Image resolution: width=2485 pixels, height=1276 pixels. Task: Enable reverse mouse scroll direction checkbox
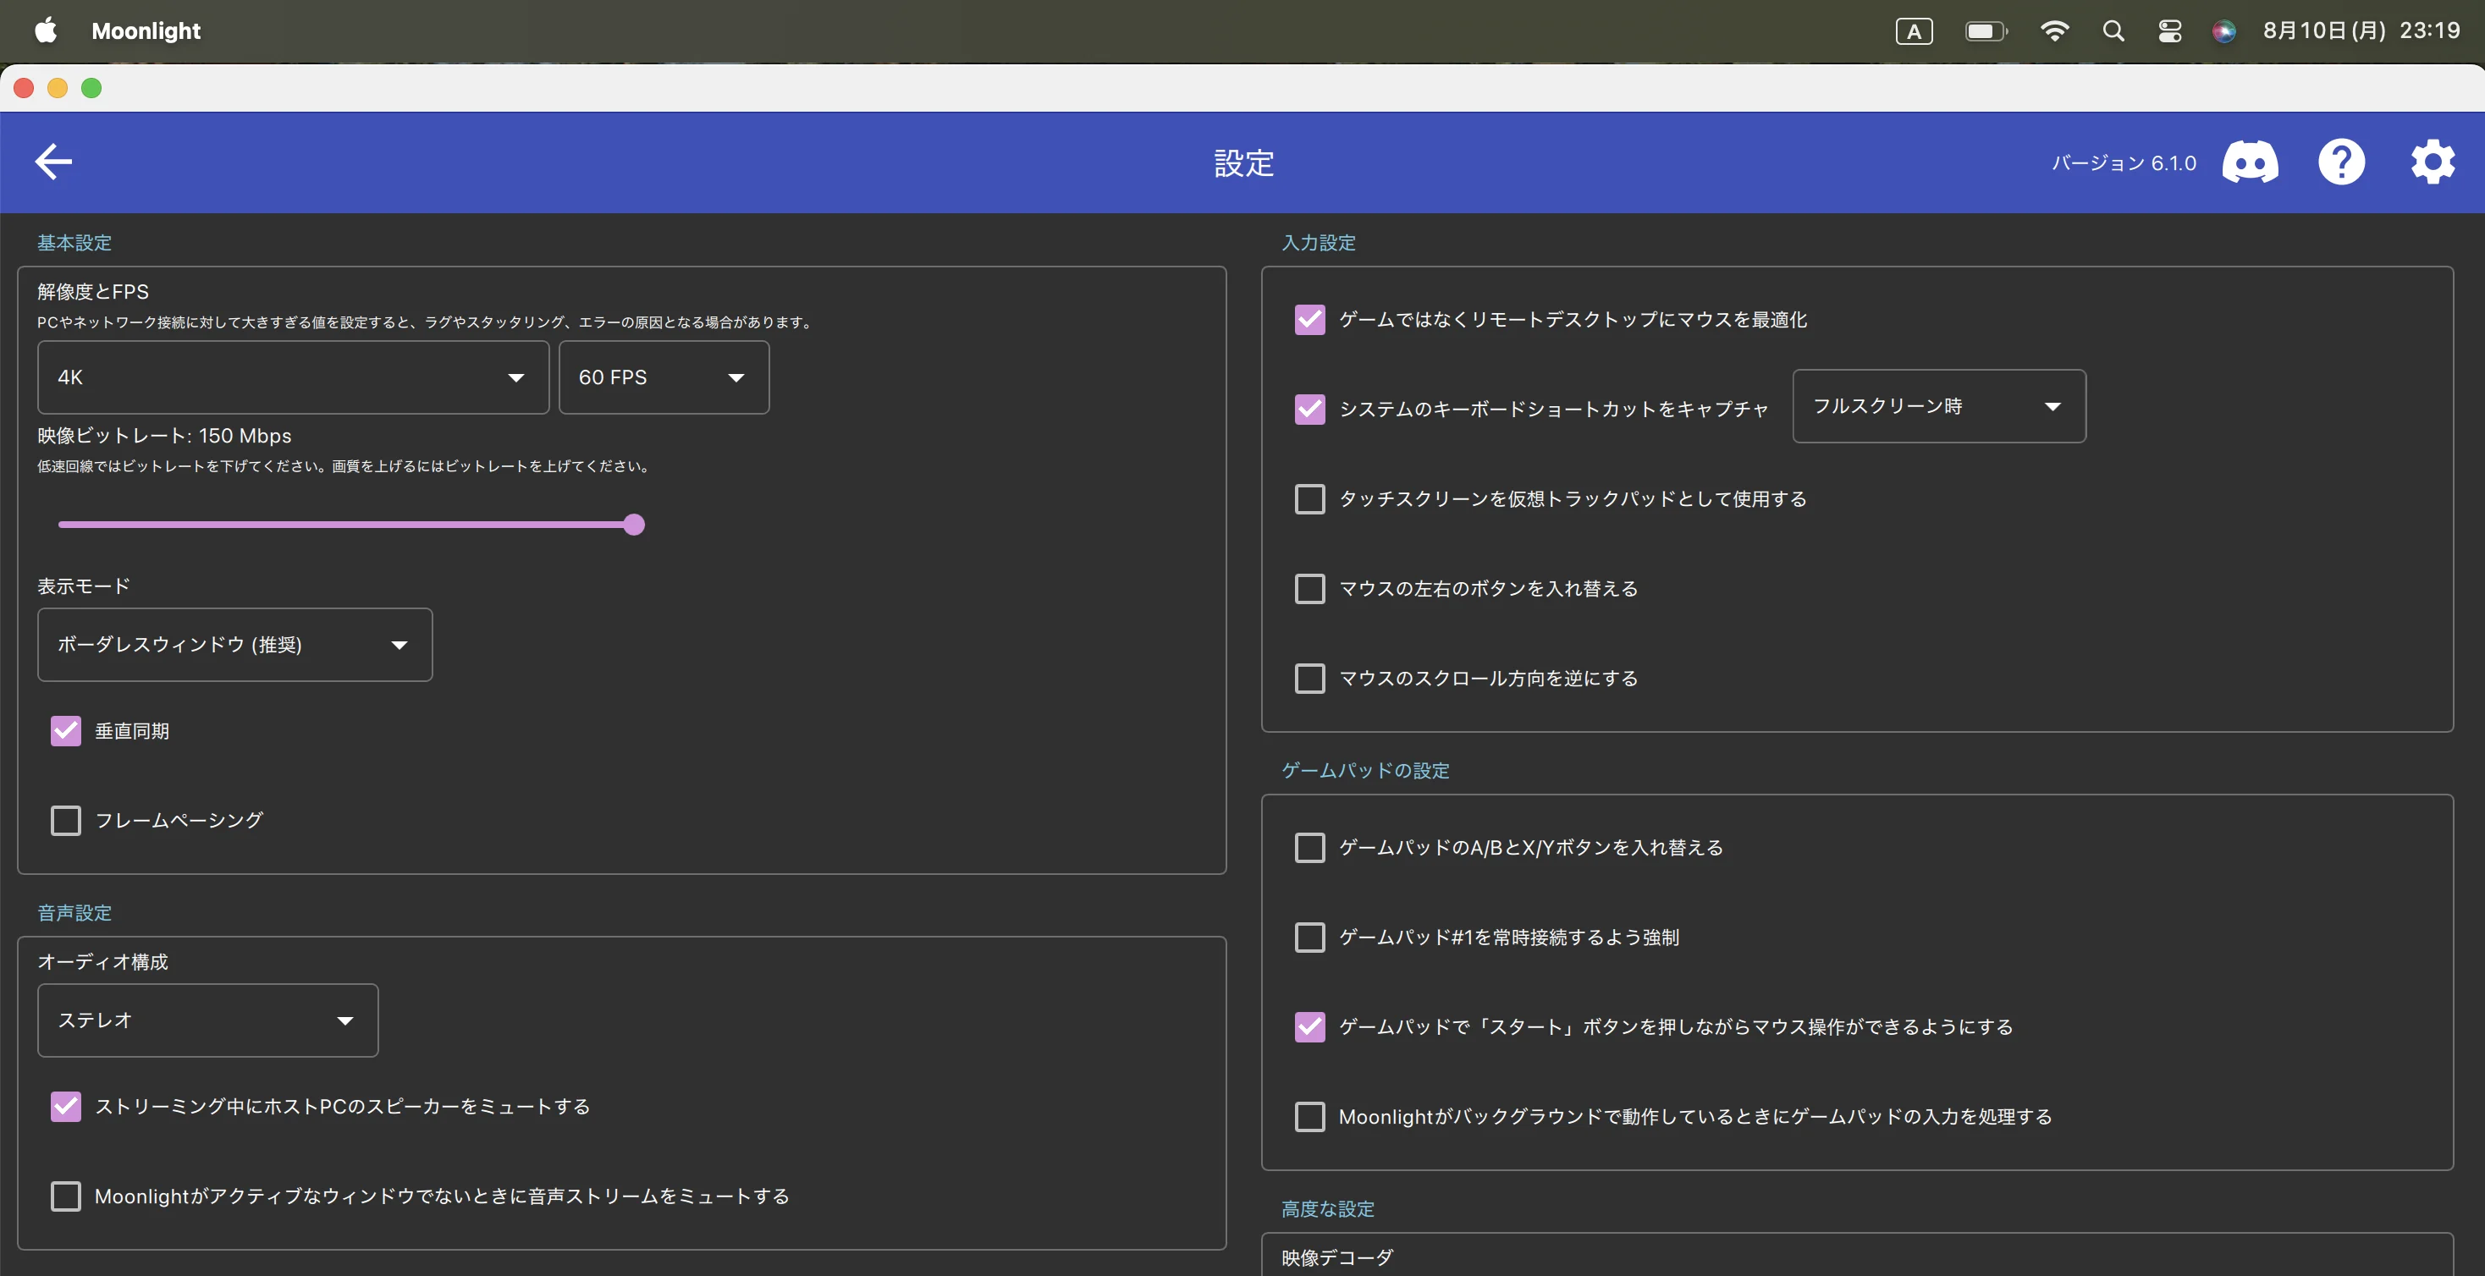pyautogui.click(x=1309, y=678)
